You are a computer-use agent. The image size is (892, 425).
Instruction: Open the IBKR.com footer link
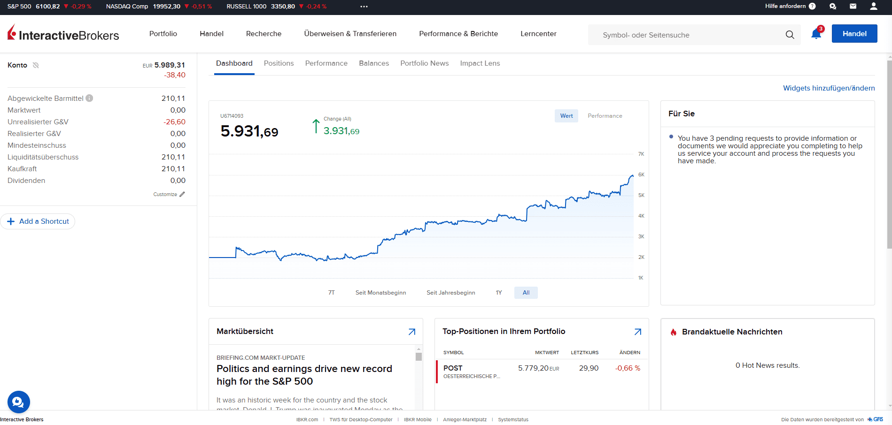coord(307,419)
